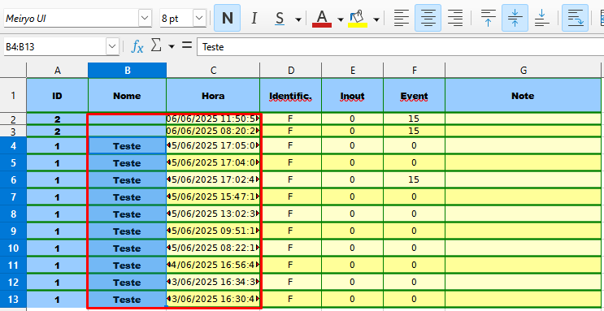Expand the Name Box dropdown

coord(112,47)
